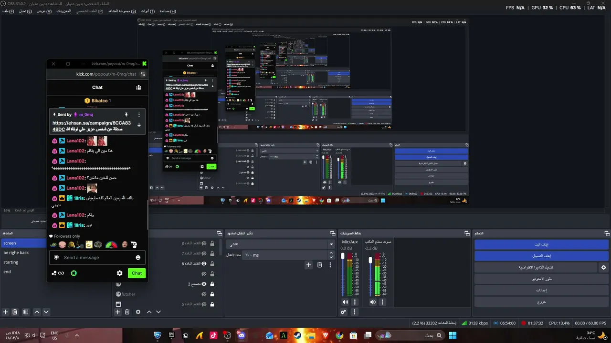Open virtual camera settings gear

pos(604,268)
